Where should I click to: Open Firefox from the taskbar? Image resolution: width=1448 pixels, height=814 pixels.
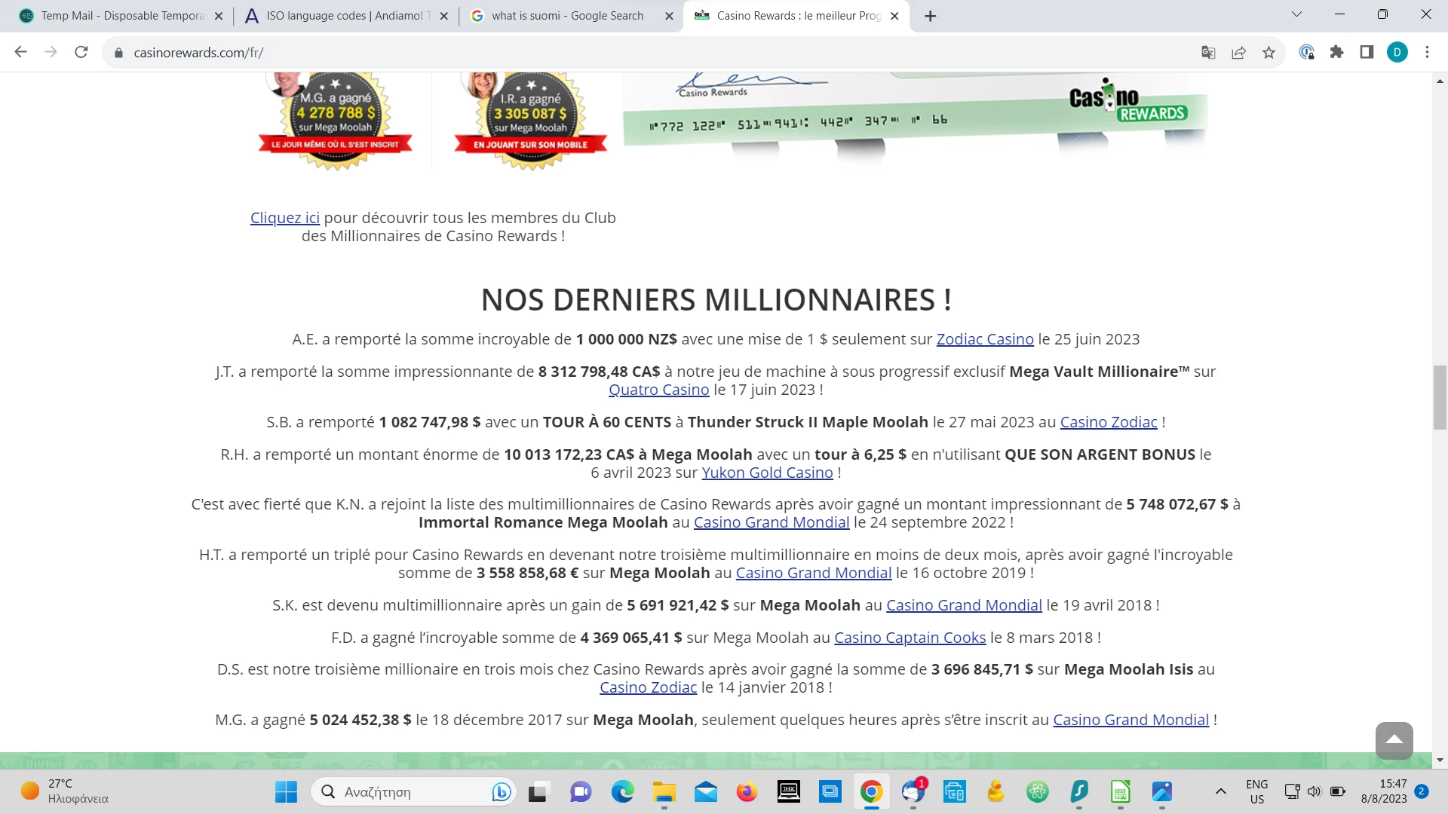click(747, 791)
